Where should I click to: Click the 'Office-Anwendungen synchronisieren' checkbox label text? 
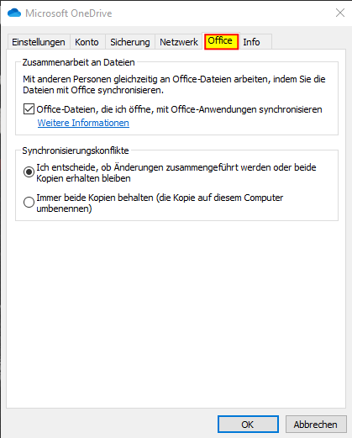(x=246, y=109)
